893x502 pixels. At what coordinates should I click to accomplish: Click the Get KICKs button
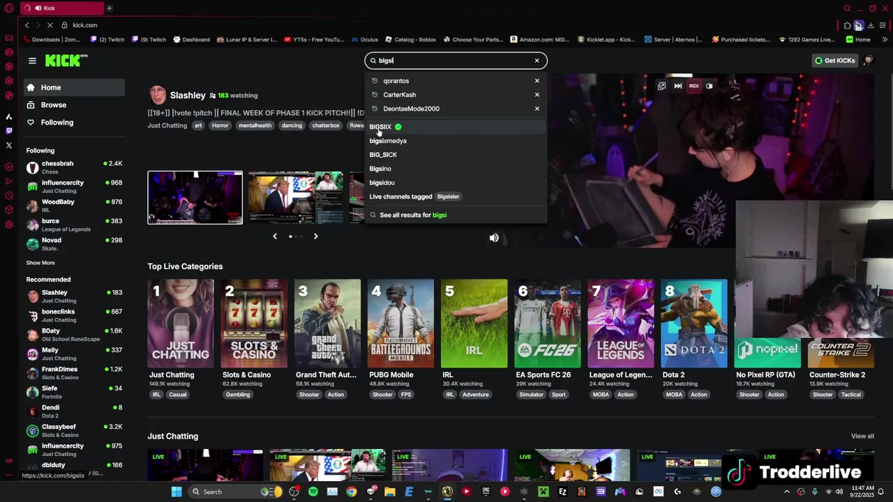point(834,61)
